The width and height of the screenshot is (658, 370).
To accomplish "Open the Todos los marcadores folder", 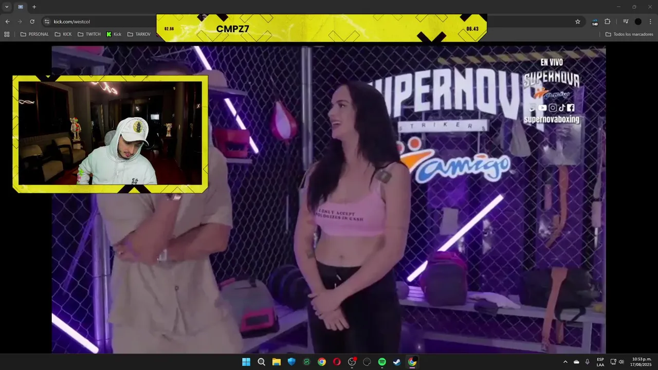I will 629,34.
